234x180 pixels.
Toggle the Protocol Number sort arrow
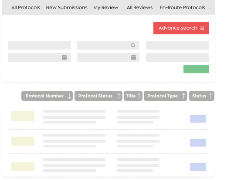coord(69,96)
